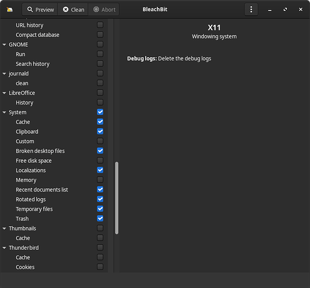Select the Localizations label

tap(31, 170)
